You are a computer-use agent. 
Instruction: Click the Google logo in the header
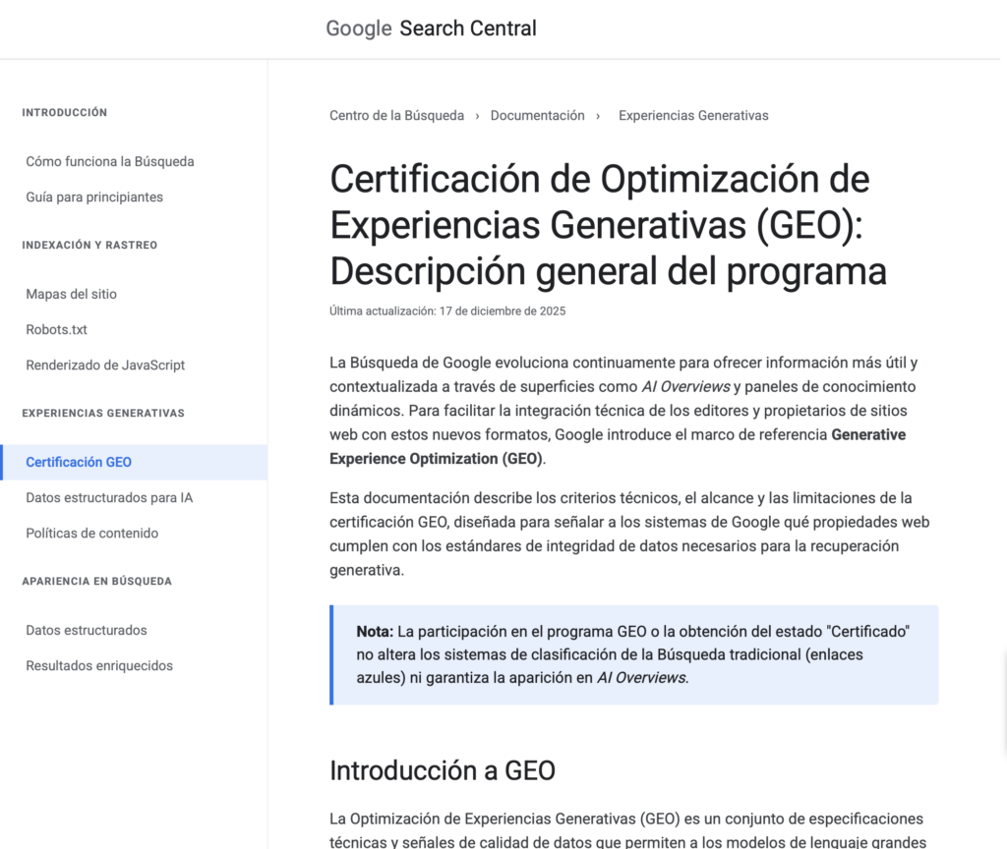pyautogui.click(x=358, y=28)
